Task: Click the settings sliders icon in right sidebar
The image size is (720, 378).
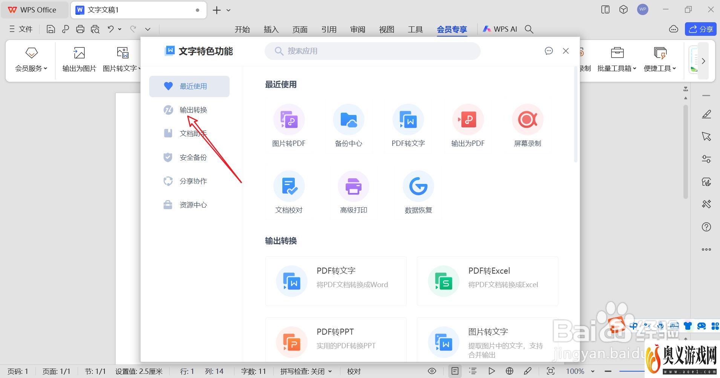Action: tap(706, 159)
